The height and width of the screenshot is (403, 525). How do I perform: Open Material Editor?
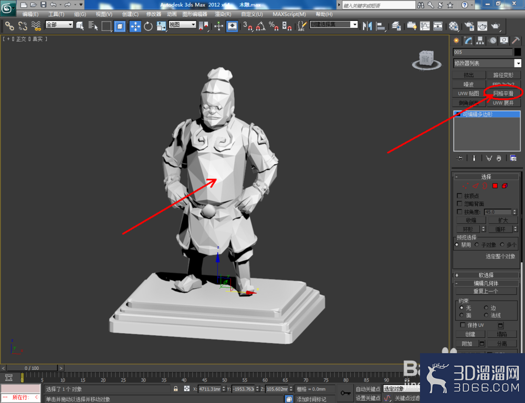tap(454, 26)
